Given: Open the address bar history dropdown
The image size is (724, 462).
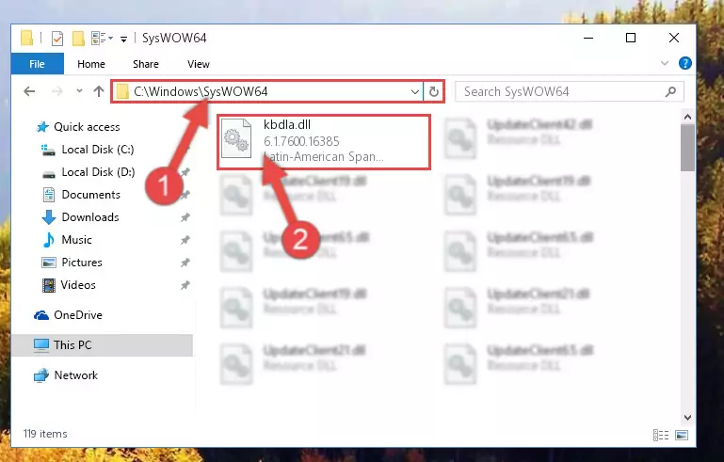Looking at the screenshot, I should coord(415,92).
